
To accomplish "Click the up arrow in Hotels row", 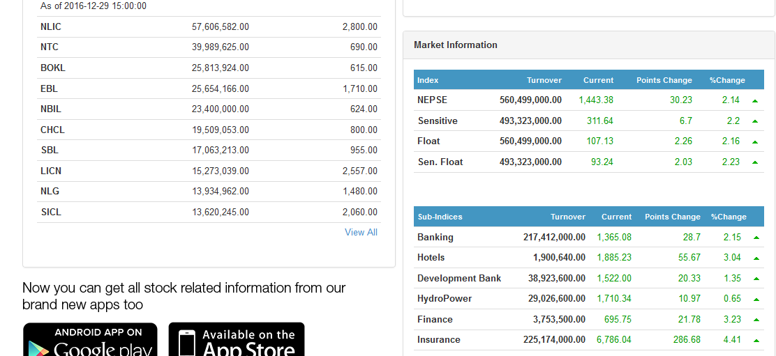I will tap(756, 258).
